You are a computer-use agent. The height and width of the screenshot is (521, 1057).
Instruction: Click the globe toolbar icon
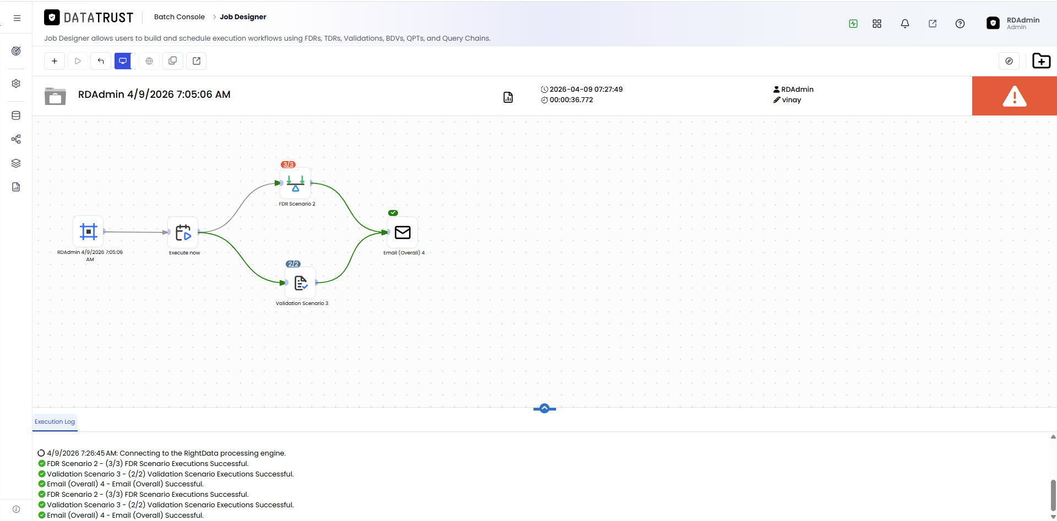pyautogui.click(x=149, y=61)
